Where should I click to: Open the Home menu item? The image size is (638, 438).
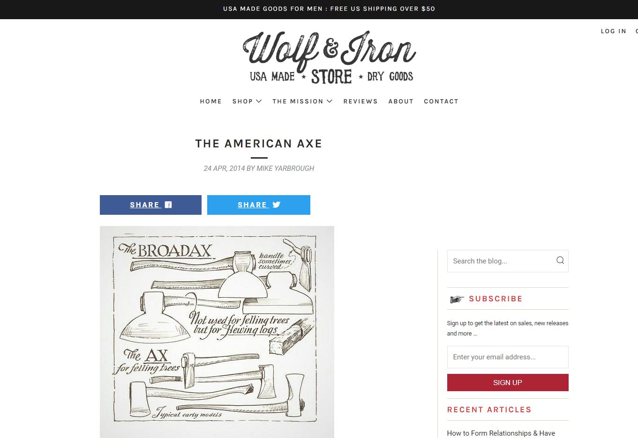pyautogui.click(x=211, y=101)
